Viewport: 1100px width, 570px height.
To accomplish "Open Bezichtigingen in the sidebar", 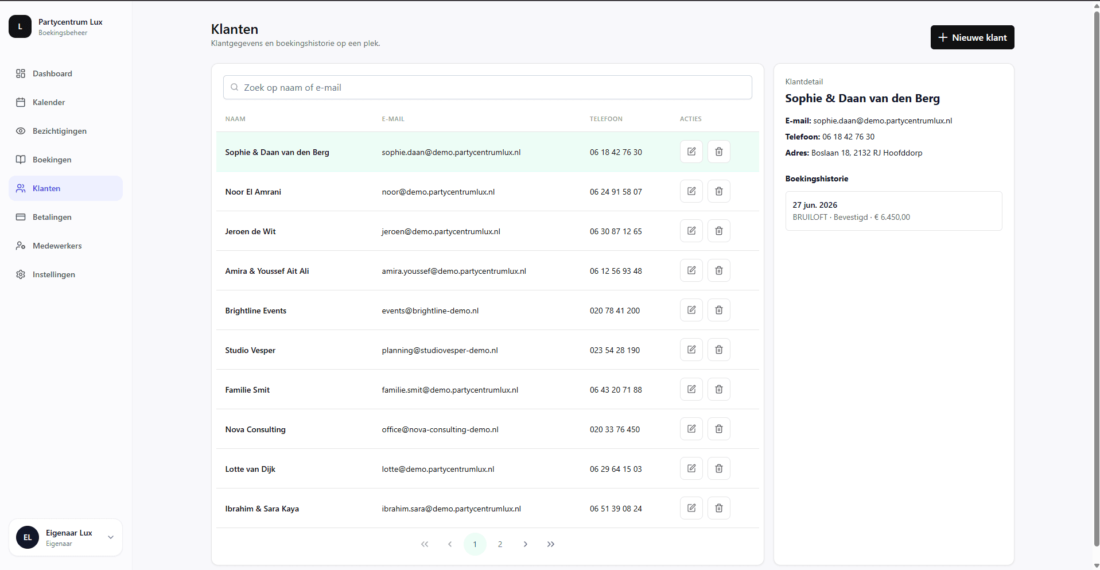I will click(x=65, y=131).
